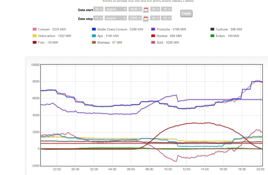Click the Cauta search button
Viewport: 268px width, 175px height.
pos(186,13)
